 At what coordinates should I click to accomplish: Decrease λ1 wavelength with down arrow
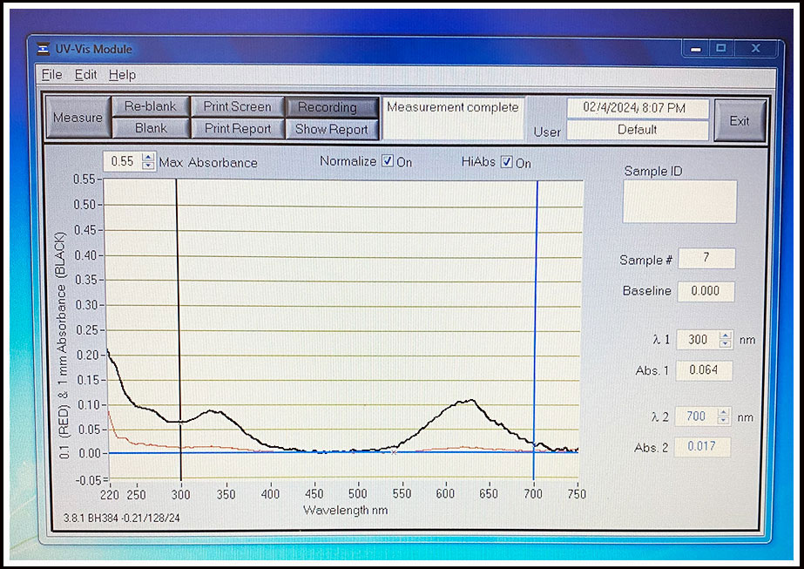point(725,343)
